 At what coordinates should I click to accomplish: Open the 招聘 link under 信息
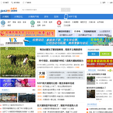[39, 25]
